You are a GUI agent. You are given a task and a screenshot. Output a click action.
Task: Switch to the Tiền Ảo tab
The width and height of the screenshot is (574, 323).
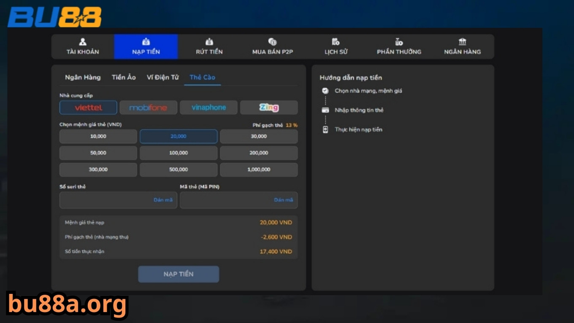pos(124,77)
